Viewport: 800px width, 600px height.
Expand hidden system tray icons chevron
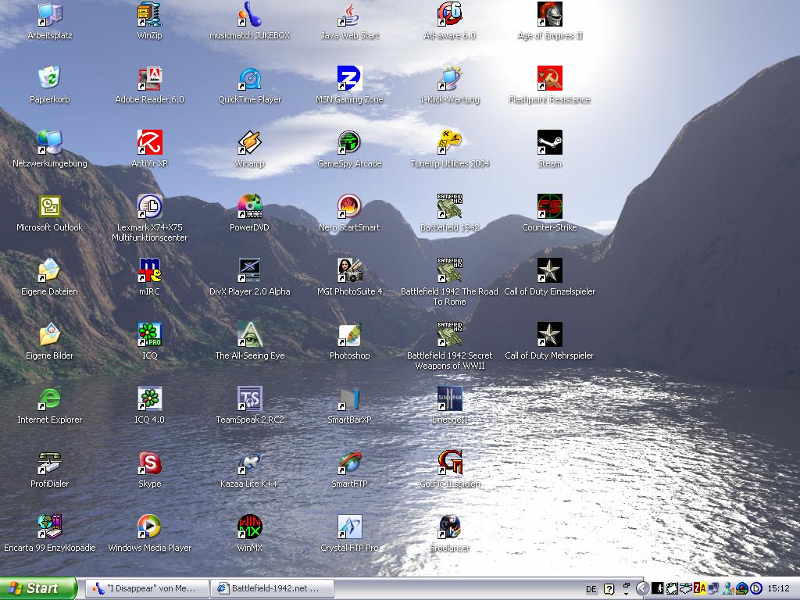(x=643, y=589)
